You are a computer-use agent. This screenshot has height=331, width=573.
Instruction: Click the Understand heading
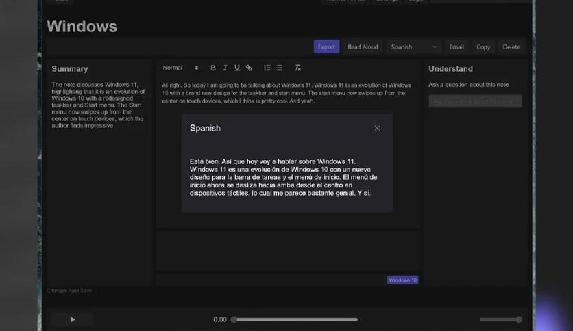click(x=450, y=69)
